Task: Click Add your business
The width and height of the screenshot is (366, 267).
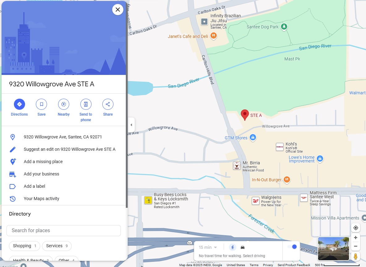Action: click(41, 174)
